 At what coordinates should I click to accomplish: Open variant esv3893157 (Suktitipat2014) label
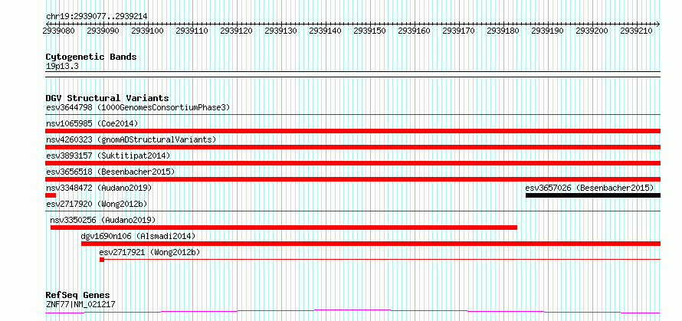pos(108,156)
